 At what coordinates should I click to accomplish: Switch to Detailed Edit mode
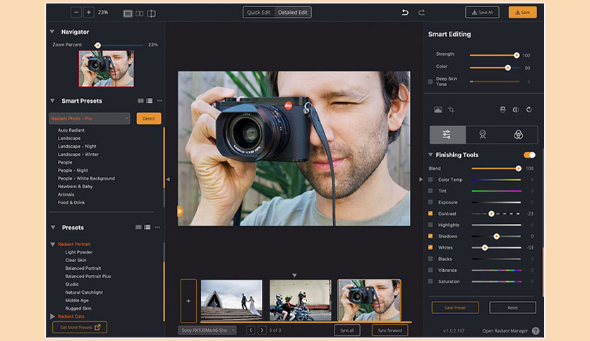pos(293,13)
